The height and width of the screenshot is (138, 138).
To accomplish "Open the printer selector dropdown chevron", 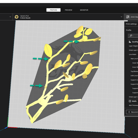I will [x=10, y=17].
